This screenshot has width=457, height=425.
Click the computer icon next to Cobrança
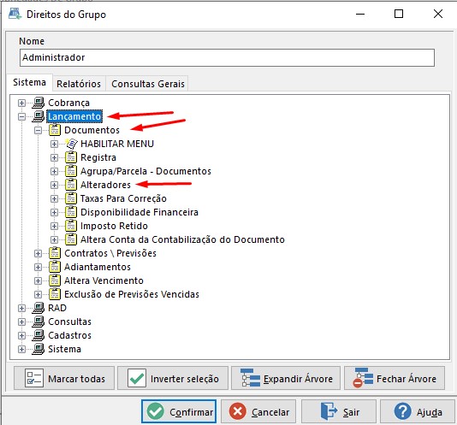pos(39,103)
